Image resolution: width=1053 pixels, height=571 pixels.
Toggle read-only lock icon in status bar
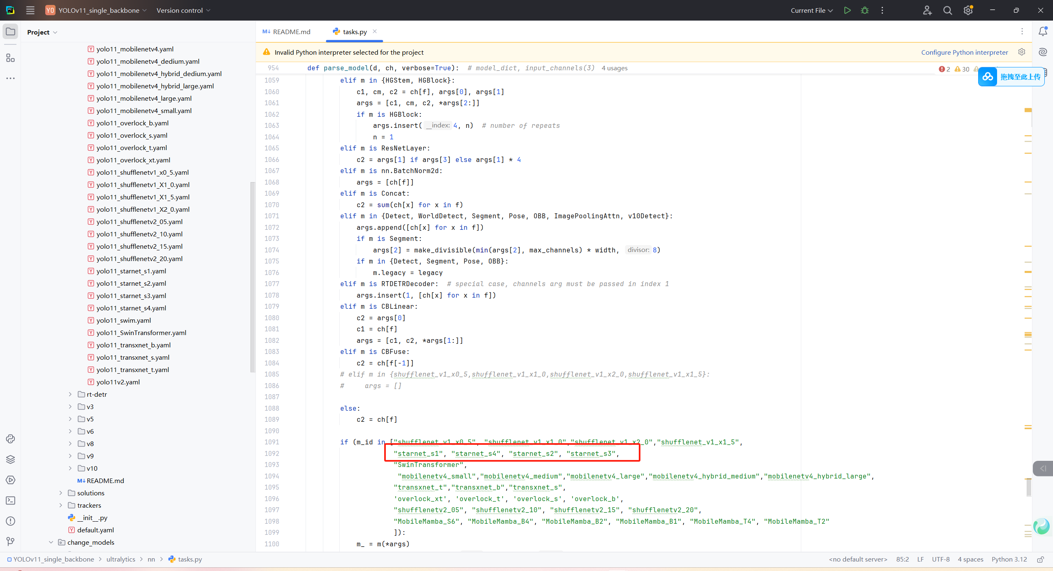(x=1040, y=559)
